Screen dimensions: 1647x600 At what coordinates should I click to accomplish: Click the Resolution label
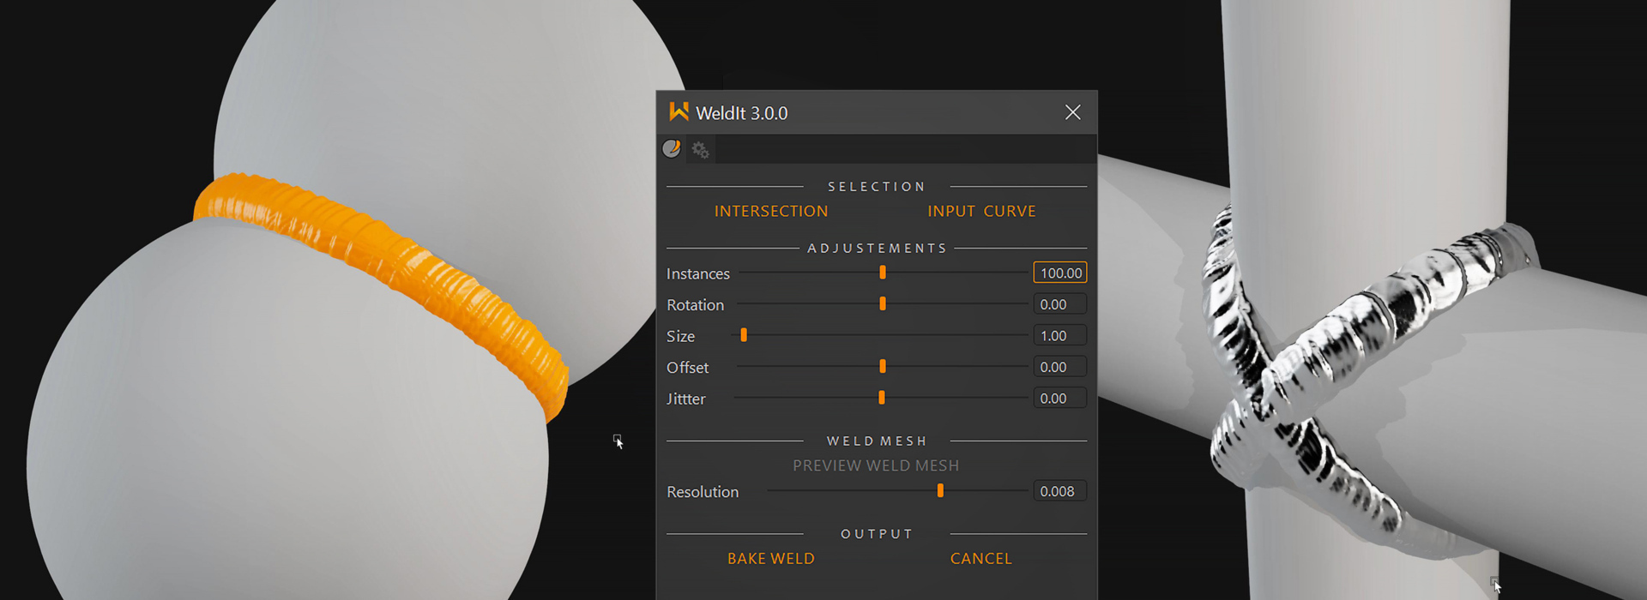[703, 492]
